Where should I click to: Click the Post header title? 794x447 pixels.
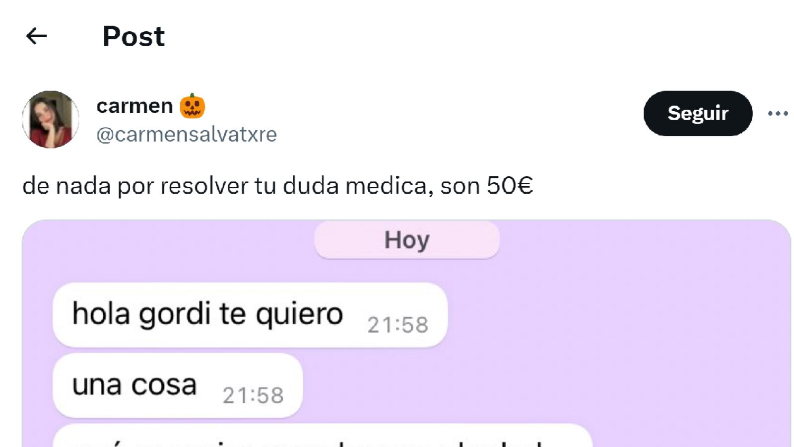(133, 36)
